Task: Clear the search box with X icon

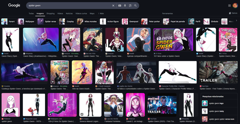Action: pyautogui.click(x=113, y=6)
